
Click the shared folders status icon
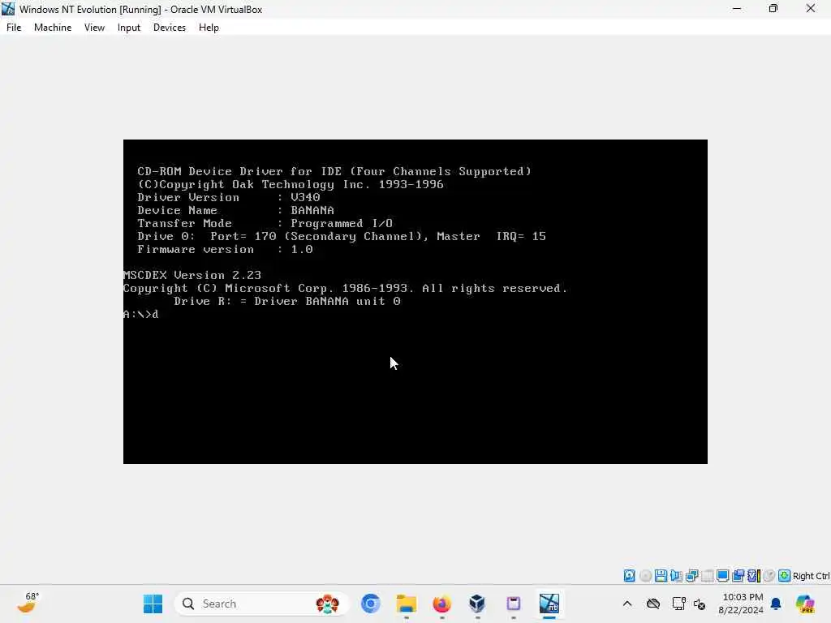[738, 576]
